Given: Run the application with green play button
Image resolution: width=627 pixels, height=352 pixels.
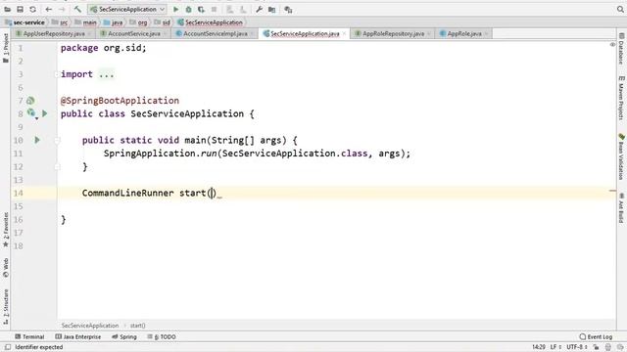Looking at the screenshot, I should tap(176, 9).
